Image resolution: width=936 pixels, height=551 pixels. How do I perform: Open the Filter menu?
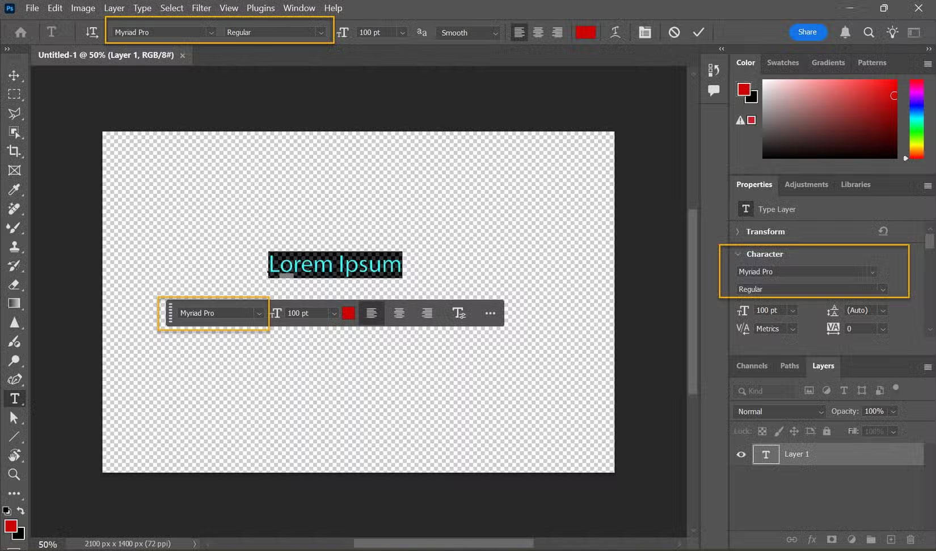tap(201, 8)
